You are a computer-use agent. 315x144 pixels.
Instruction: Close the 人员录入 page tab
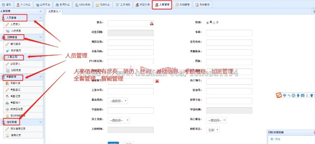(60, 12)
